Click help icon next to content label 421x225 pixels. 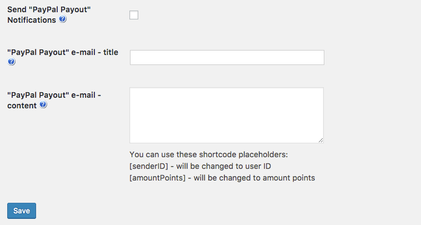click(x=43, y=104)
